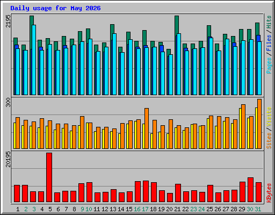Select green day label 9 on the x-axis
Viewport: 275px width, 215px height.
82,209
